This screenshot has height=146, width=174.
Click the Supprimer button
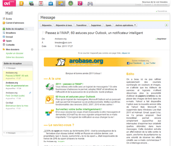pos(96,25)
